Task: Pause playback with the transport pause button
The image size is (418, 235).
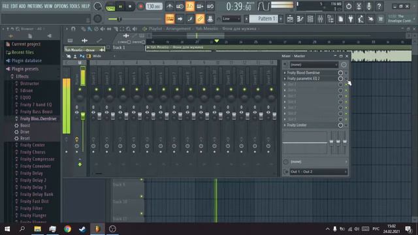Action: point(120,7)
